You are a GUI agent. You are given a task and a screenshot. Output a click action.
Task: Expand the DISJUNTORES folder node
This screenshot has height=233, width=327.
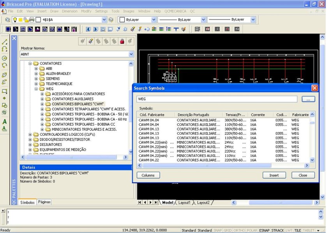pyautogui.click(x=30, y=144)
